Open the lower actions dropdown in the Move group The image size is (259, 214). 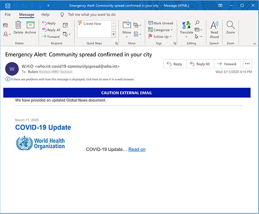[x=137, y=34]
